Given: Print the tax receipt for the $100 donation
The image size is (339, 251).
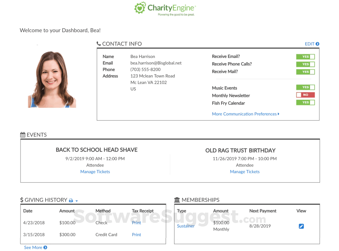Looking at the screenshot, I should coord(136,223).
